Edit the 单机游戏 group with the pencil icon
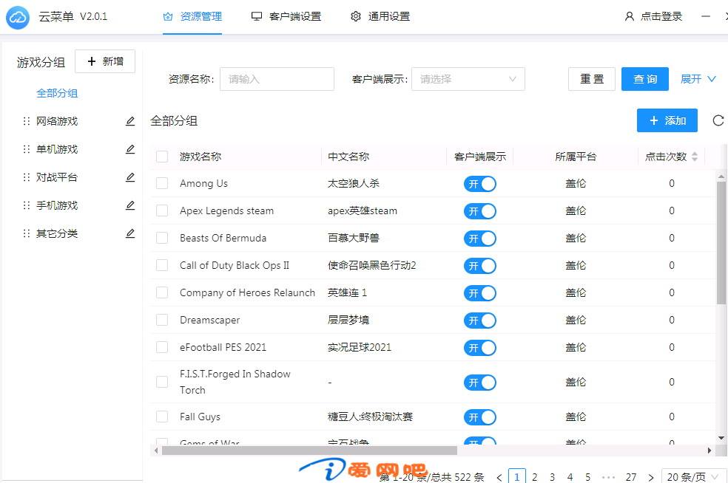This screenshot has height=483, width=728. pos(130,149)
